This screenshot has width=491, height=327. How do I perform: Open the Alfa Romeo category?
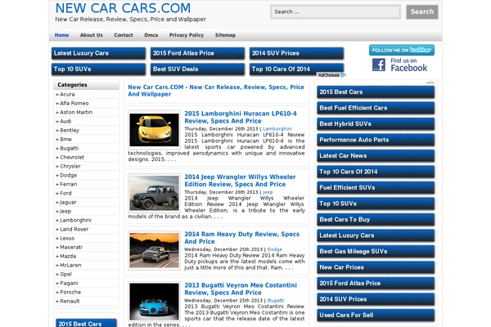pyautogui.click(x=74, y=103)
